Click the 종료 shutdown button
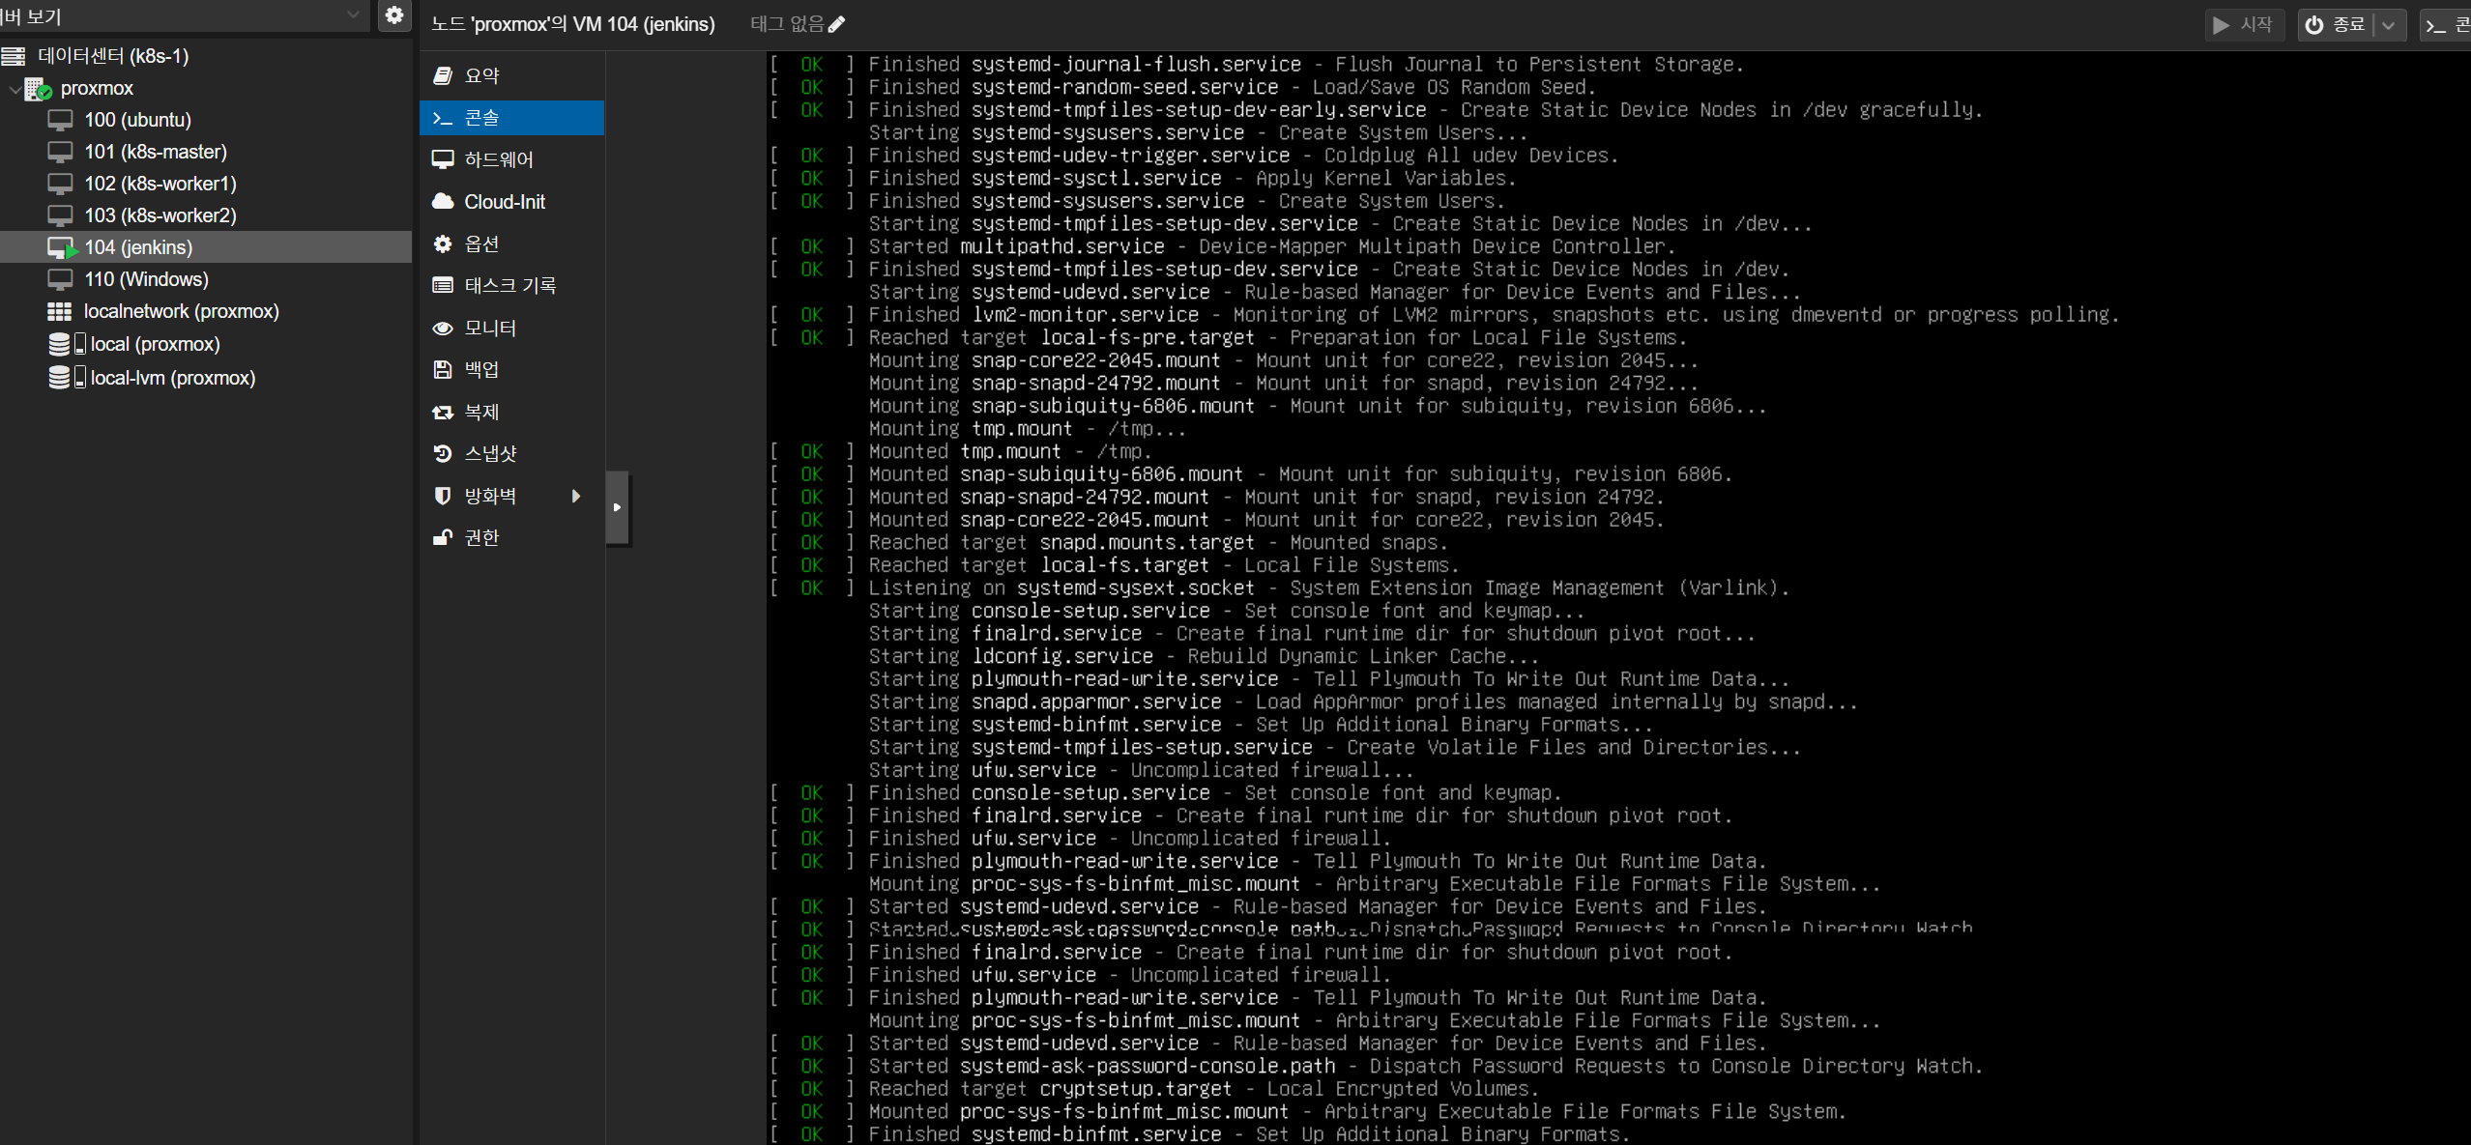 2337,24
